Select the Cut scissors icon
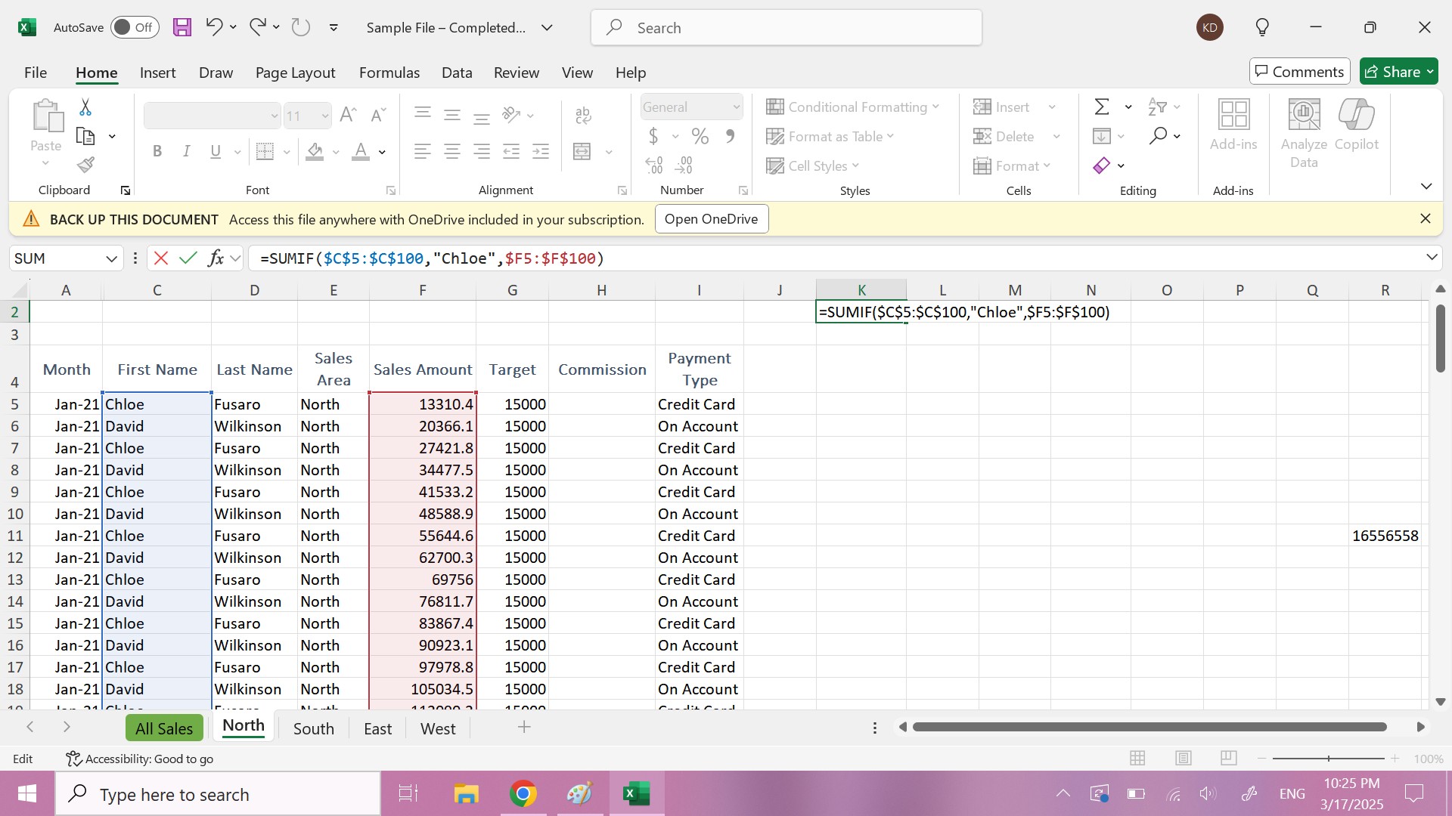1452x816 pixels. pos(85,107)
